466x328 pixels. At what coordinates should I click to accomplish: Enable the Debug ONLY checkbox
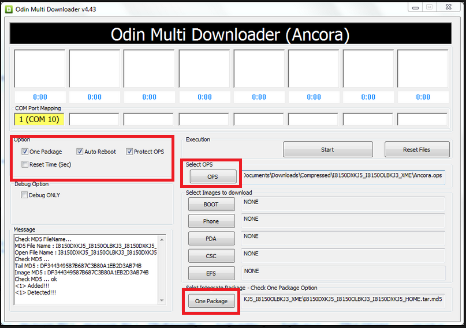pos(24,195)
